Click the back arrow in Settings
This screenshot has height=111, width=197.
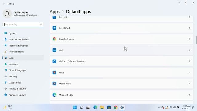click(3, 4)
